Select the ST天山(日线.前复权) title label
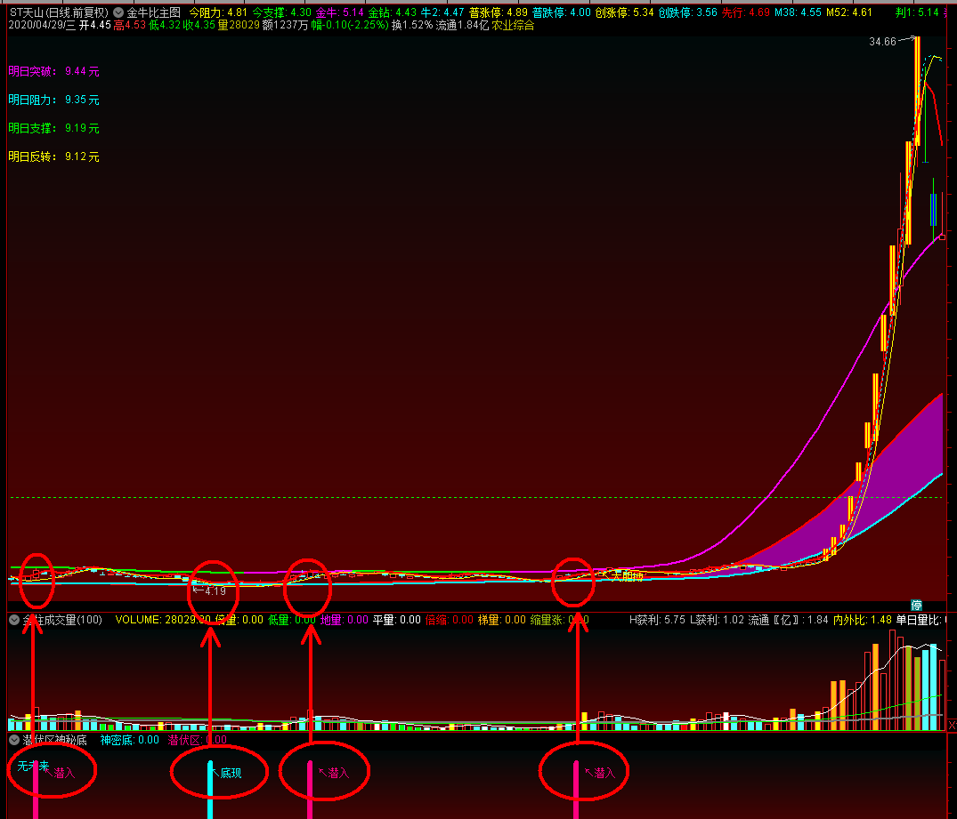The image size is (957, 819). [60, 12]
